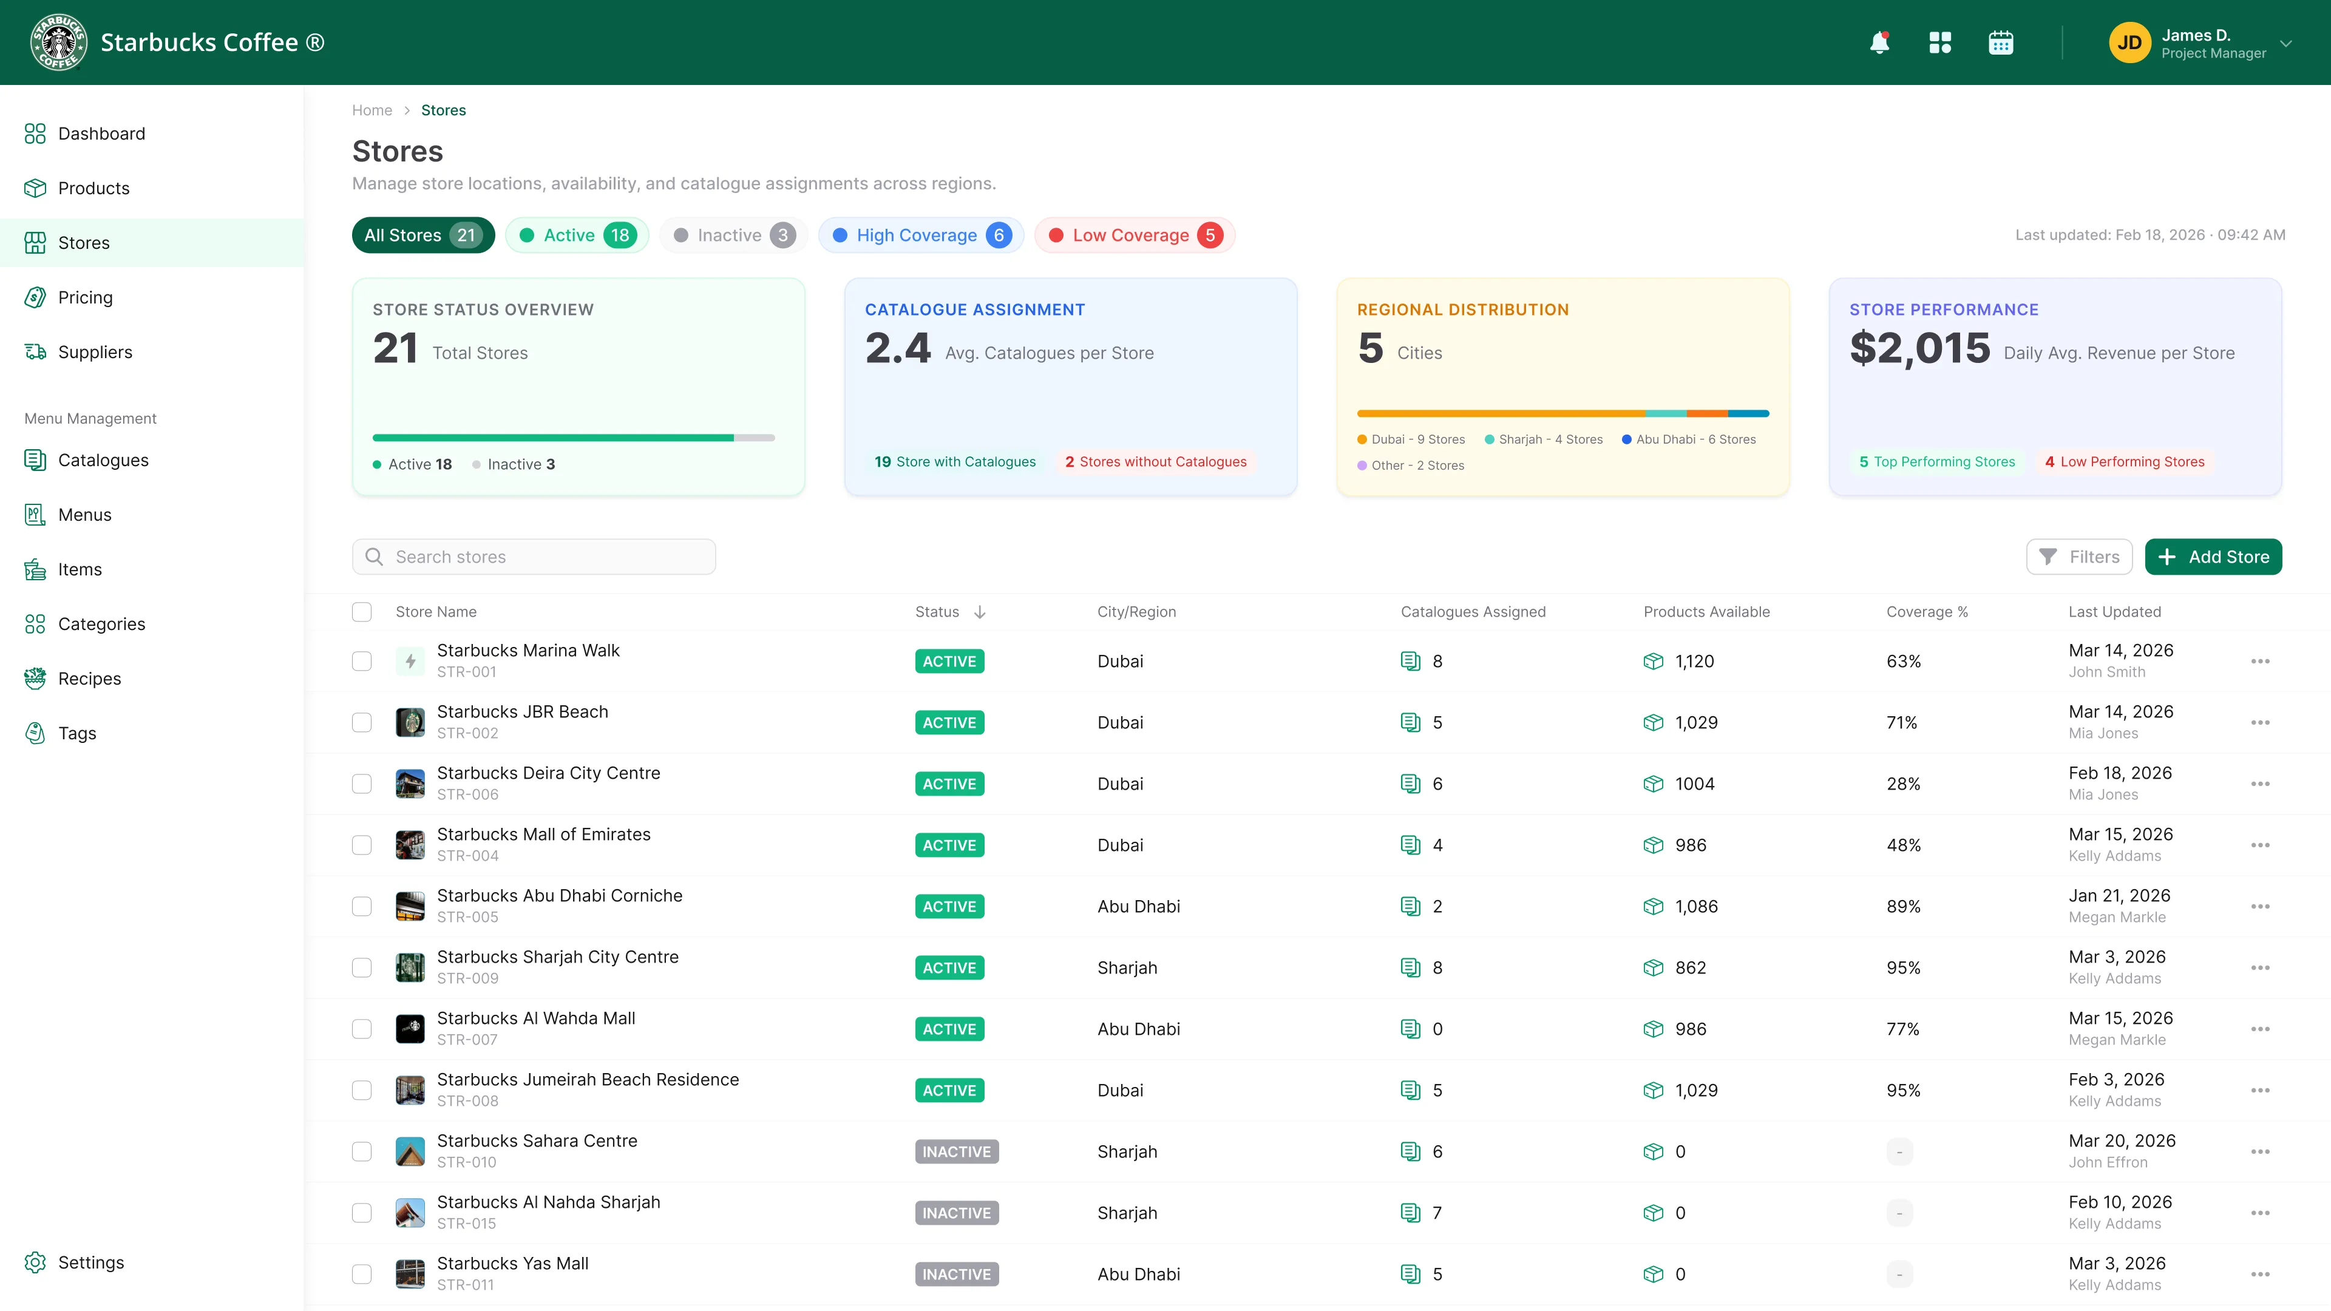The height and width of the screenshot is (1311, 2331).
Task: Click the Recipes sidebar icon
Action: point(35,679)
